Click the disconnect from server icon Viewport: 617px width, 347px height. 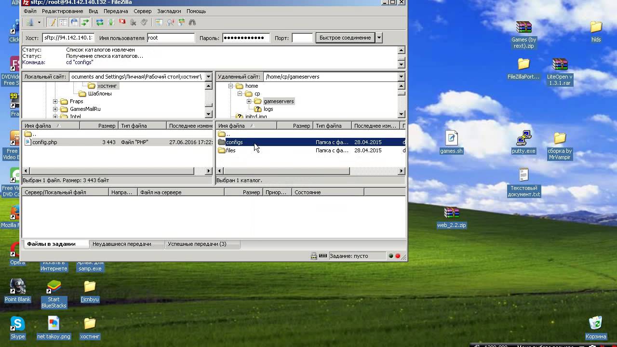[133, 22]
